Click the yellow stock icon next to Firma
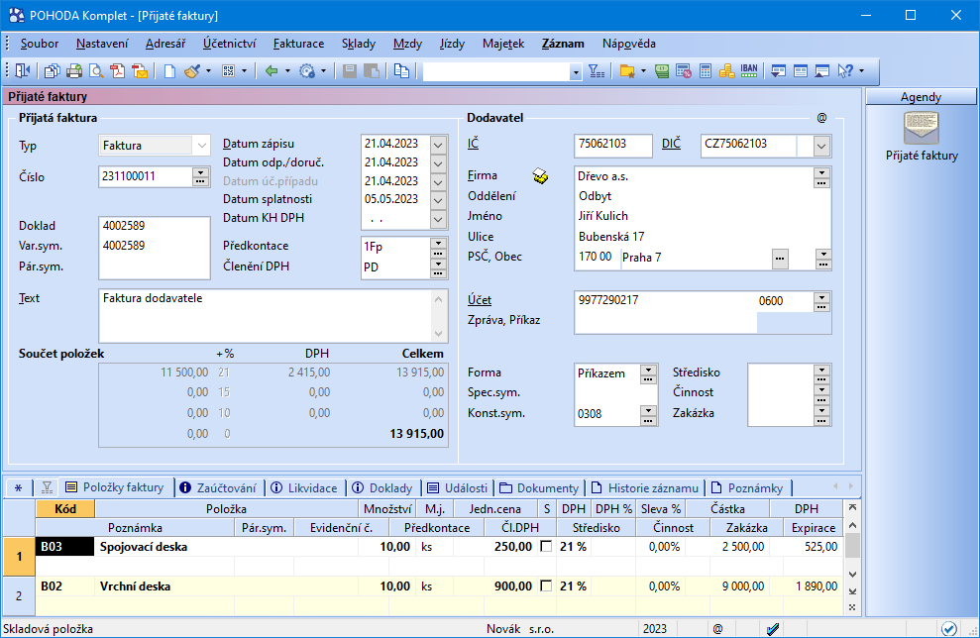This screenshot has height=638, width=980. click(x=541, y=177)
